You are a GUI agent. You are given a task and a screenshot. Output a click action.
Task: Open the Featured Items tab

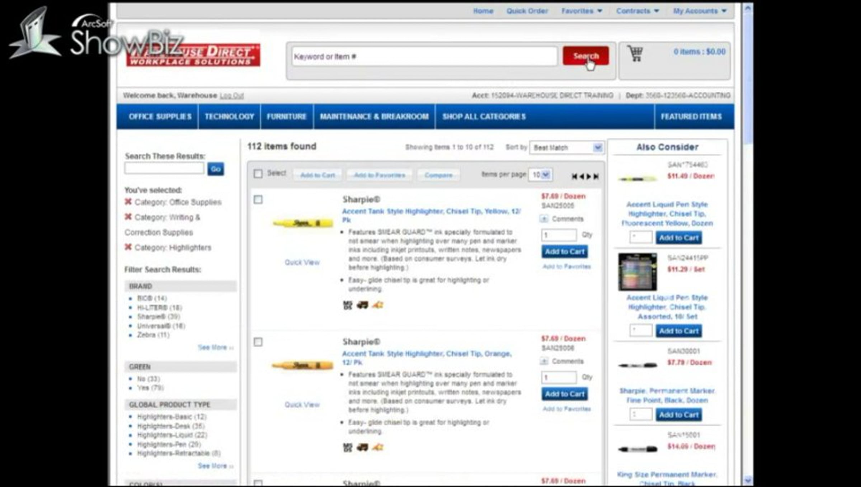tap(691, 117)
